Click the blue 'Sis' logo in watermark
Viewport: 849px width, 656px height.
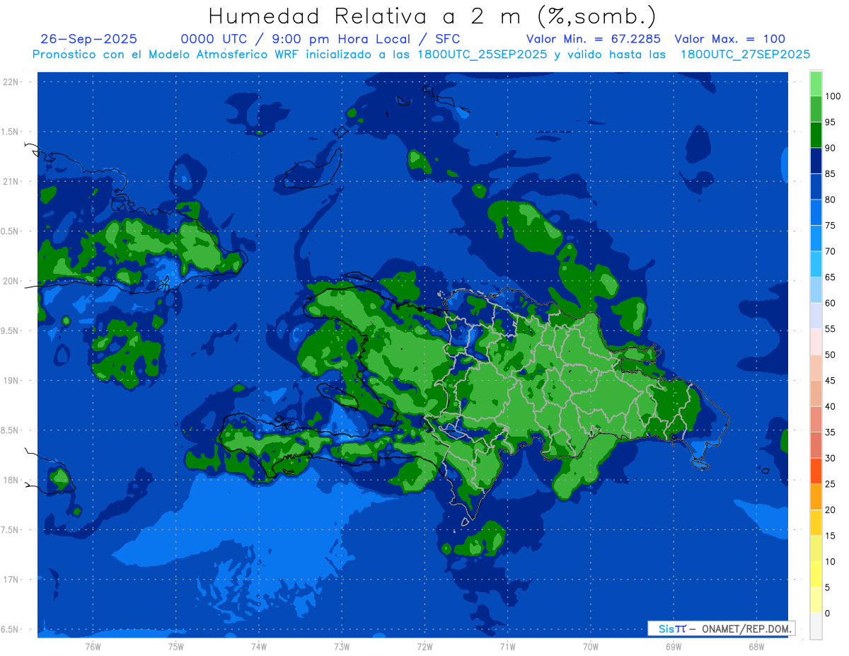coord(667,628)
